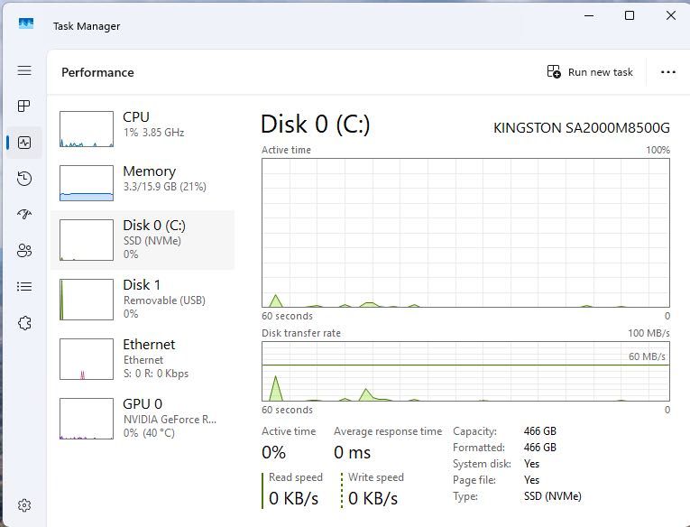Select the Ethernet performance item
Image resolution: width=690 pixels, height=527 pixels.
143,359
